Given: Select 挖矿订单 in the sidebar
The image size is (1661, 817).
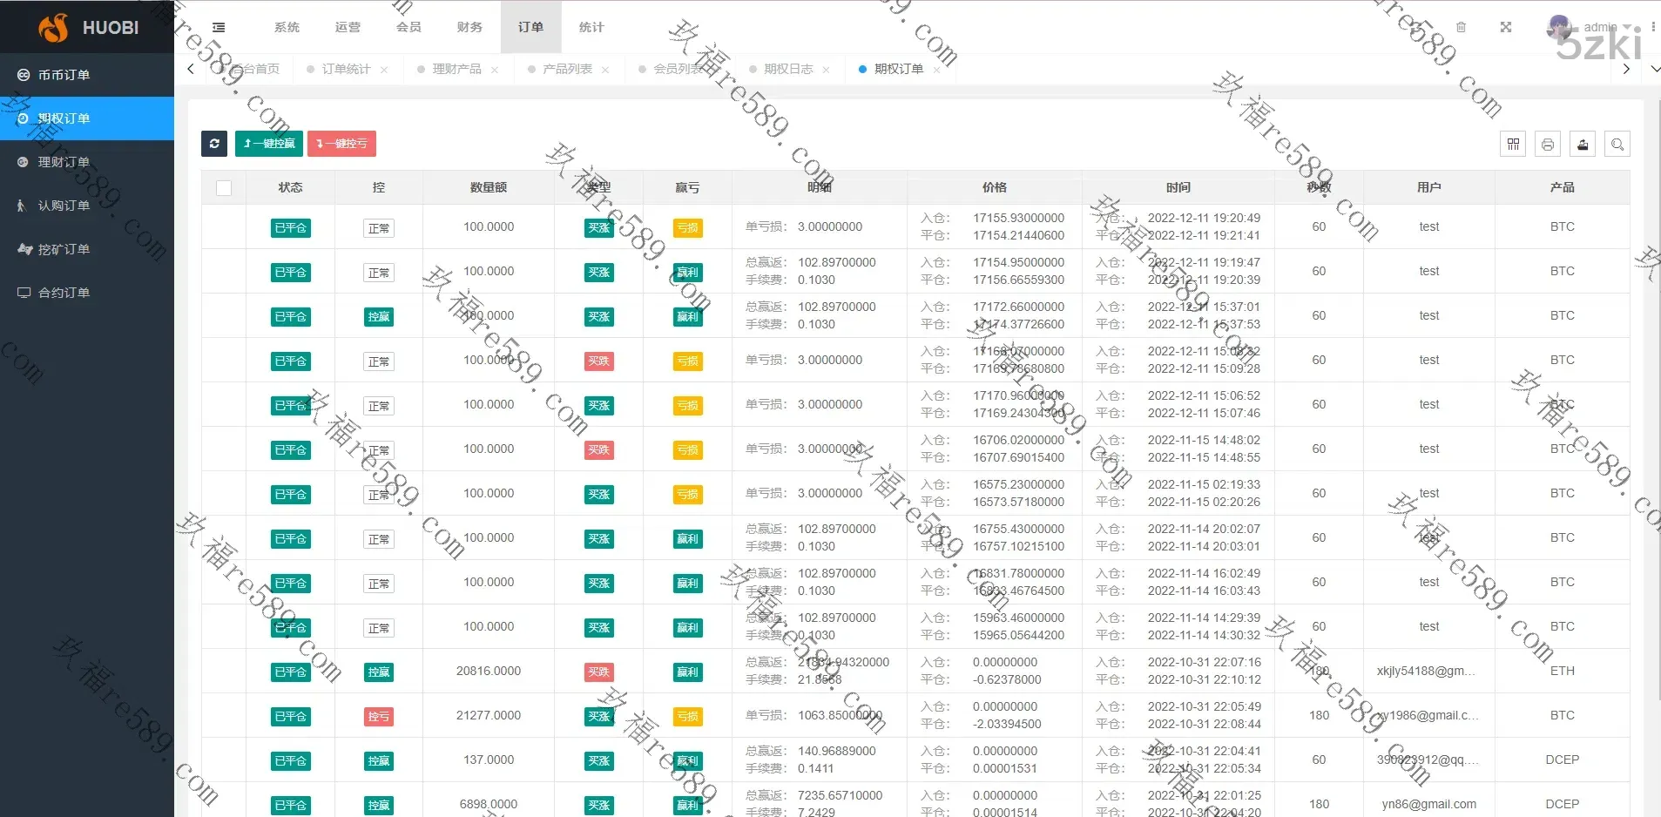Looking at the screenshot, I should (x=64, y=249).
